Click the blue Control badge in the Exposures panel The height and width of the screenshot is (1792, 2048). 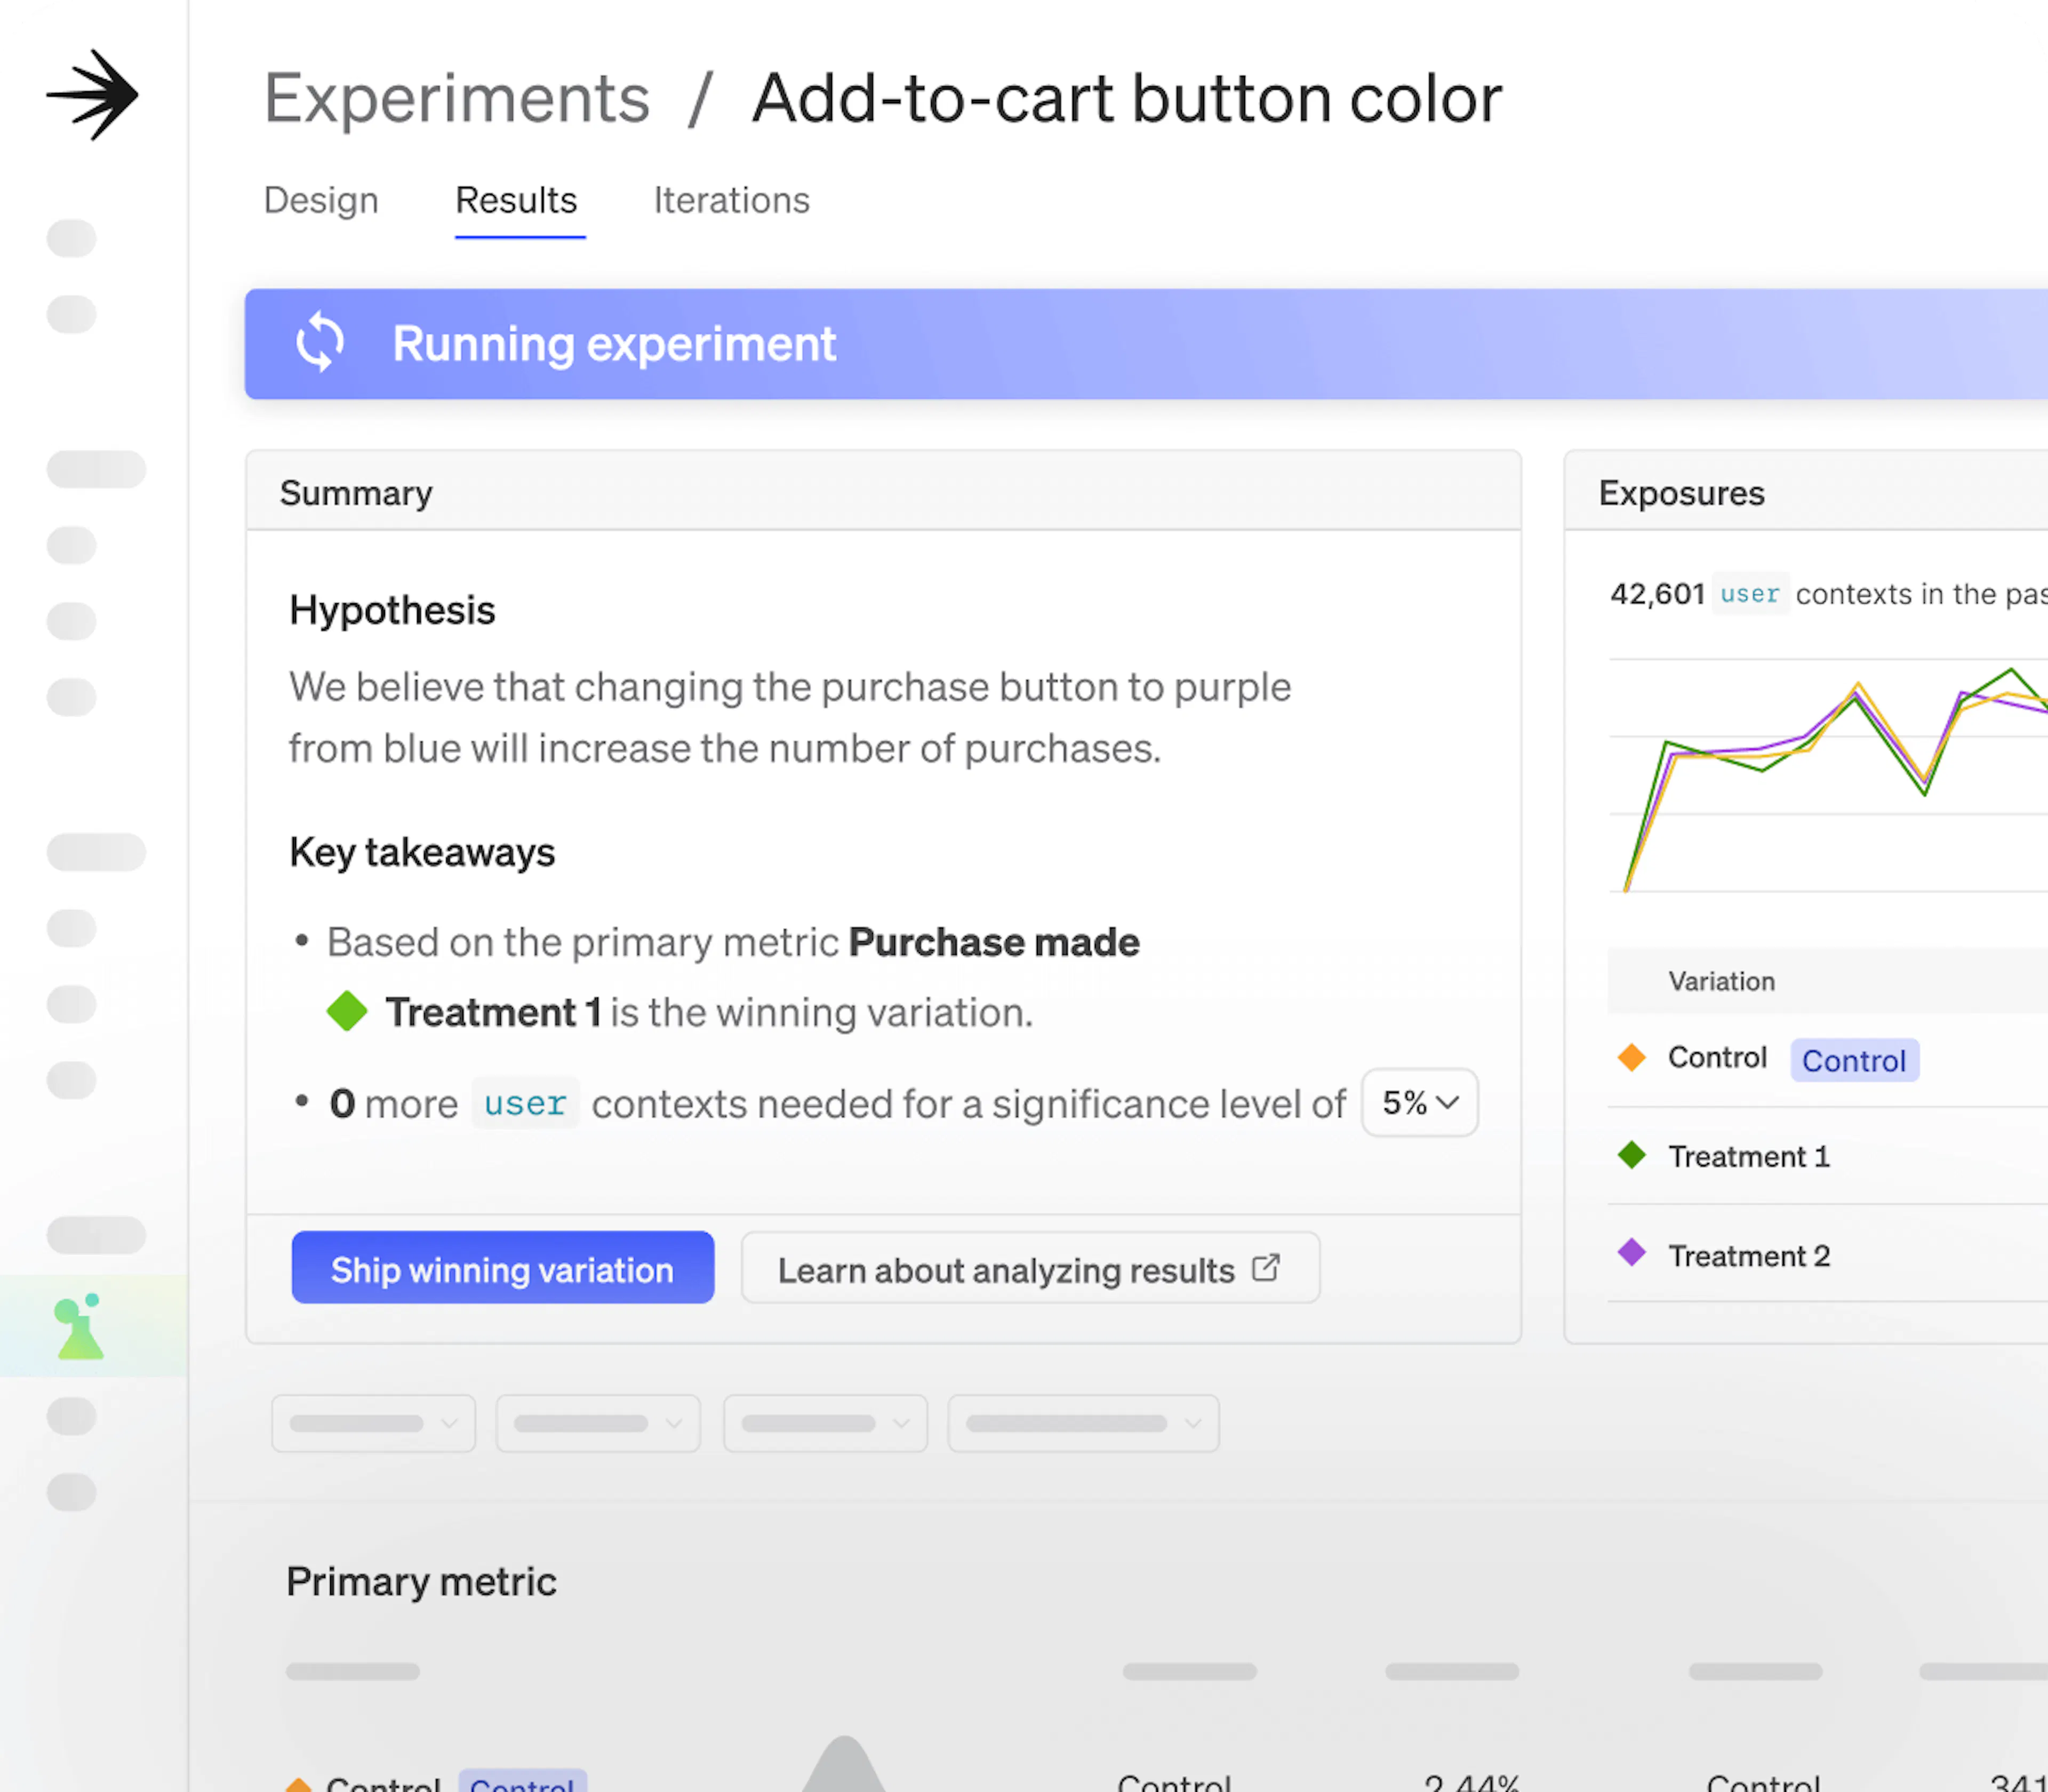point(1853,1060)
